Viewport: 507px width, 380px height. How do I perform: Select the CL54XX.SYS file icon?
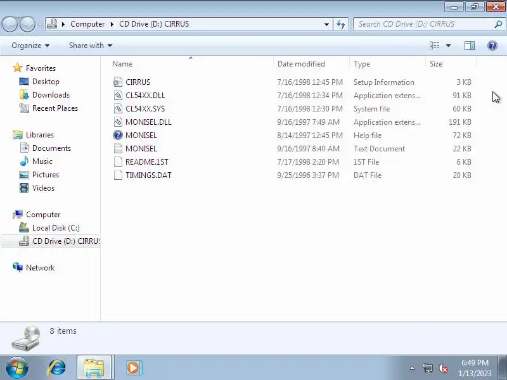point(118,108)
